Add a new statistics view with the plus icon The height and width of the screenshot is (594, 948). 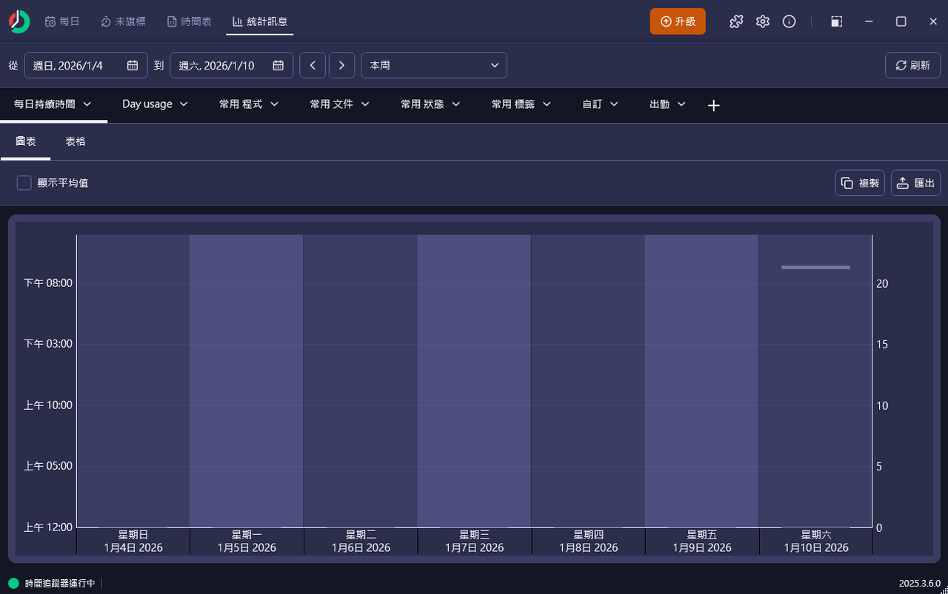point(713,105)
